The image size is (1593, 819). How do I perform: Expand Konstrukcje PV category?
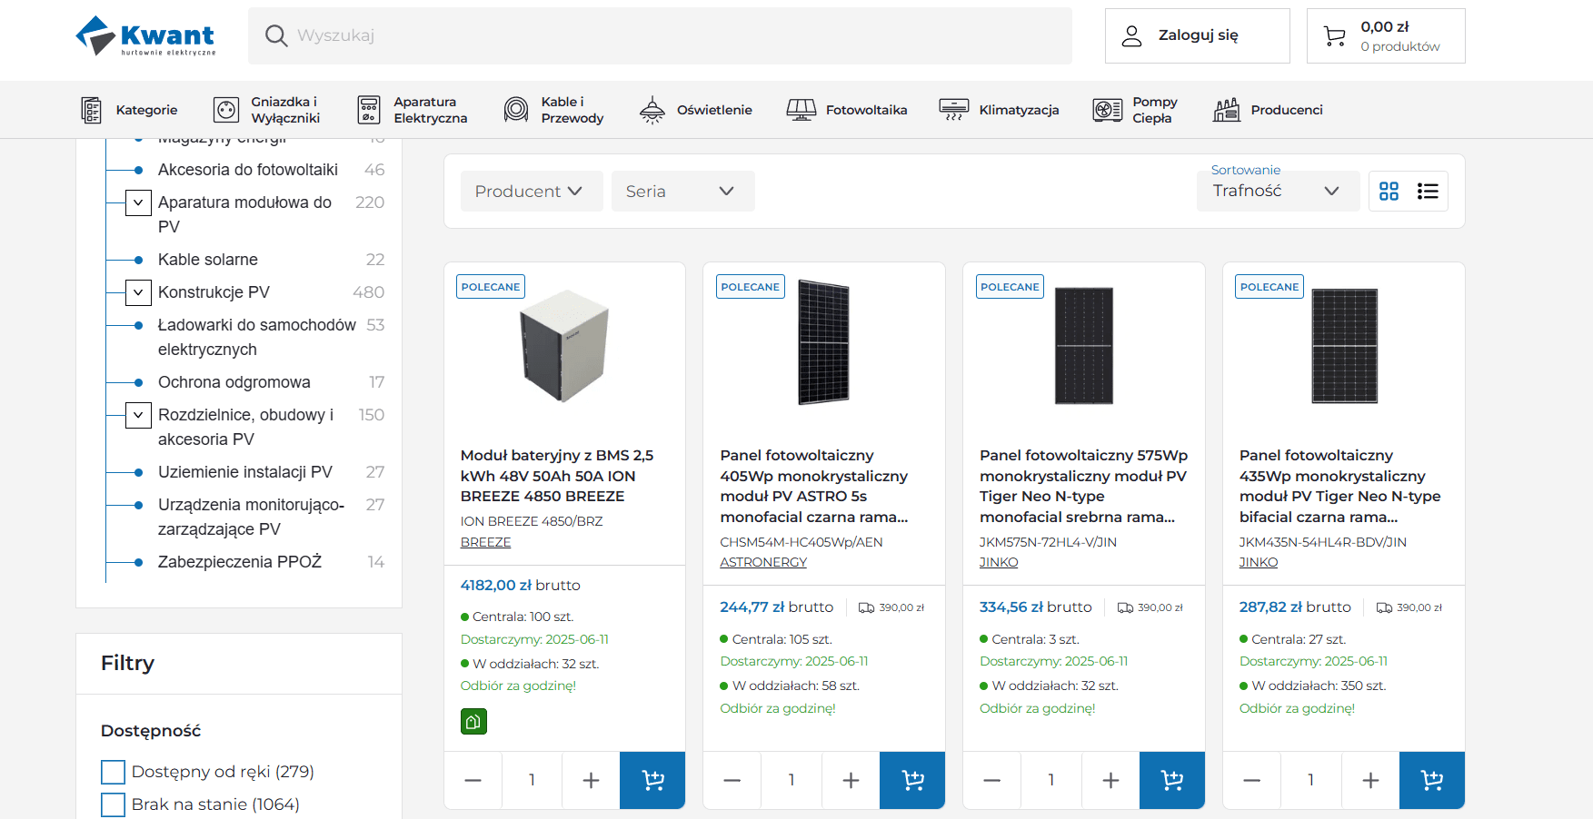[138, 292]
